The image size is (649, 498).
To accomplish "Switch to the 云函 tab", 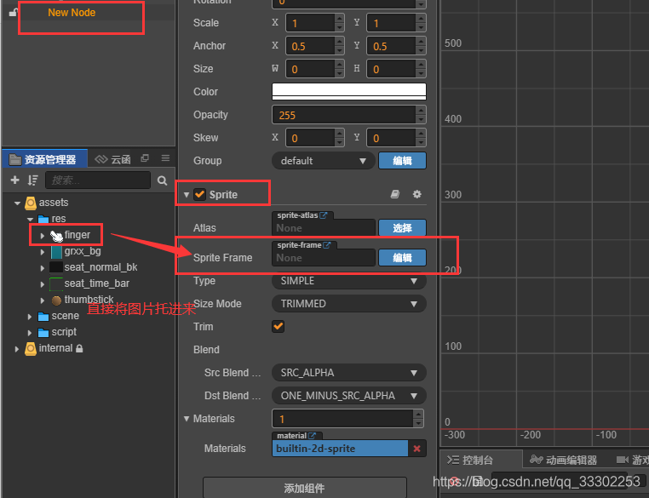I will point(112,159).
